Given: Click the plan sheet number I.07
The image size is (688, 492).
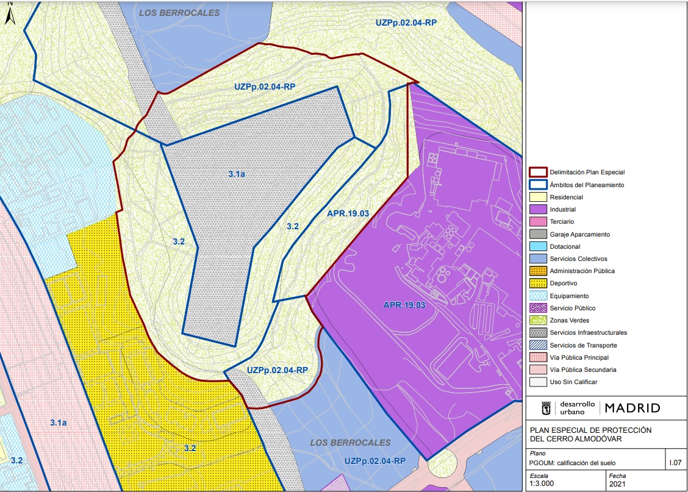Looking at the screenshot, I should [676, 463].
